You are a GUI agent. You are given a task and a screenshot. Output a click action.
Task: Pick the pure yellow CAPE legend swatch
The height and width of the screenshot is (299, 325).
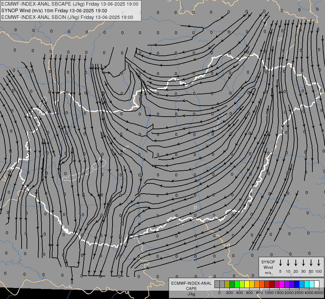pyautogui.click(x=247, y=284)
